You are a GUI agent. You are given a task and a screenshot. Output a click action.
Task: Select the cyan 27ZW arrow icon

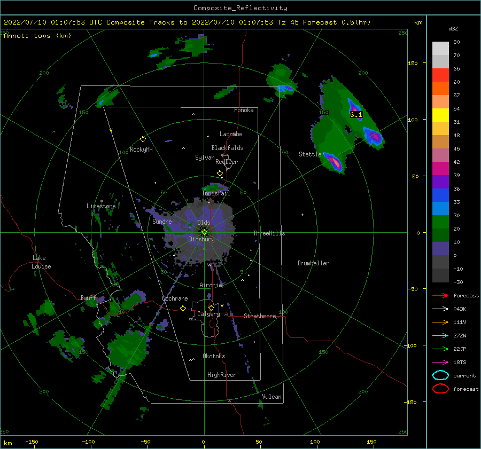pos(440,336)
